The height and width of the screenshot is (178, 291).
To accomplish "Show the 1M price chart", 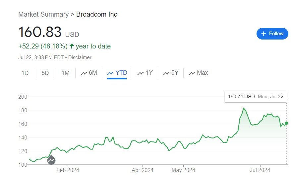I will pos(65,73).
